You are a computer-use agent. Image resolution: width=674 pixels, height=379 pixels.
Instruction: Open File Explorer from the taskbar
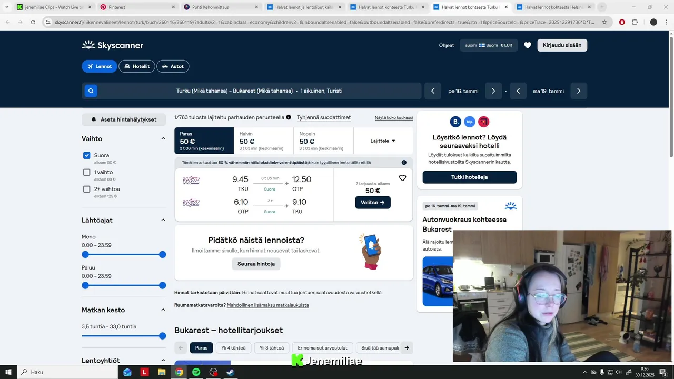click(x=162, y=372)
